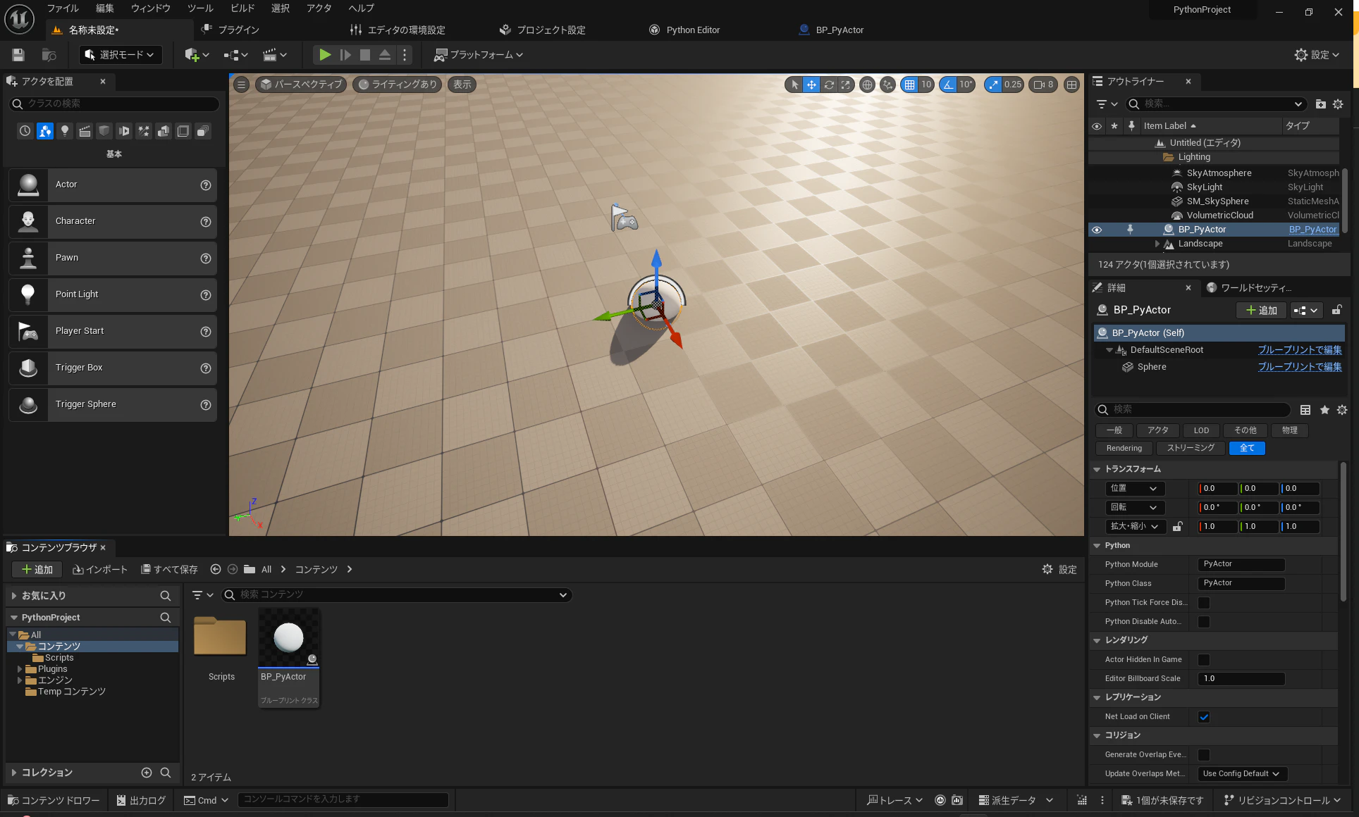Screen dimensions: 1359x817
Task: Start Play in Editor with green play button
Action: coord(325,55)
